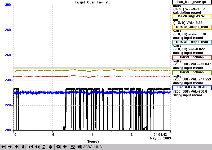Click the arrow-to-bar auto-scroll icon
This screenshot has height=150, width=212.
tap(79, 147)
